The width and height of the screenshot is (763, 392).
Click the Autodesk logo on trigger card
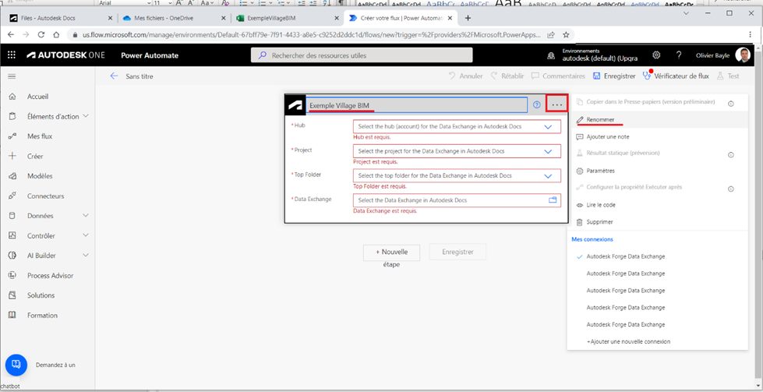[x=295, y=105]
